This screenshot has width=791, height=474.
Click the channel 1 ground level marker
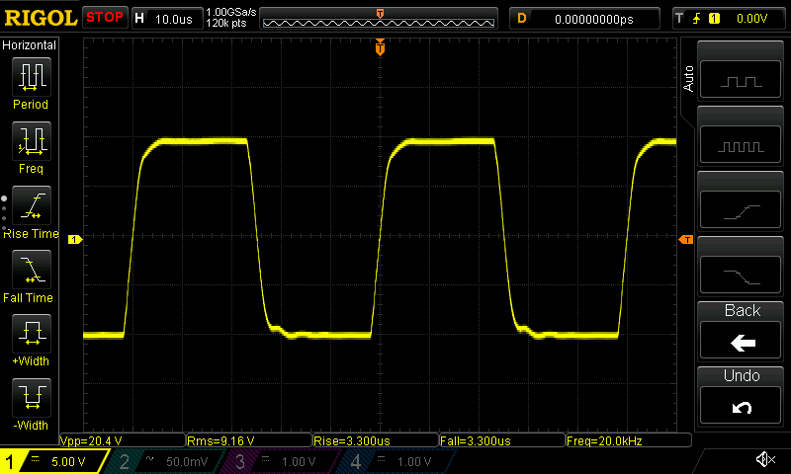[x=75, y=239]
